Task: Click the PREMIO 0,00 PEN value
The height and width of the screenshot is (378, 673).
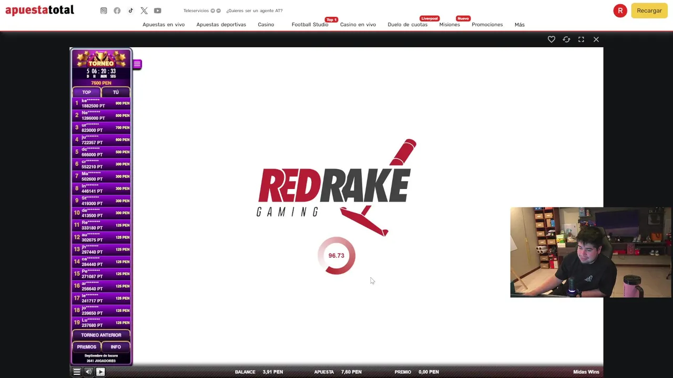Action: pos(429,372)
